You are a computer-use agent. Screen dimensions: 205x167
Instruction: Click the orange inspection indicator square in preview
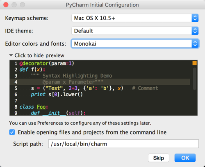[x=194, y=63]
